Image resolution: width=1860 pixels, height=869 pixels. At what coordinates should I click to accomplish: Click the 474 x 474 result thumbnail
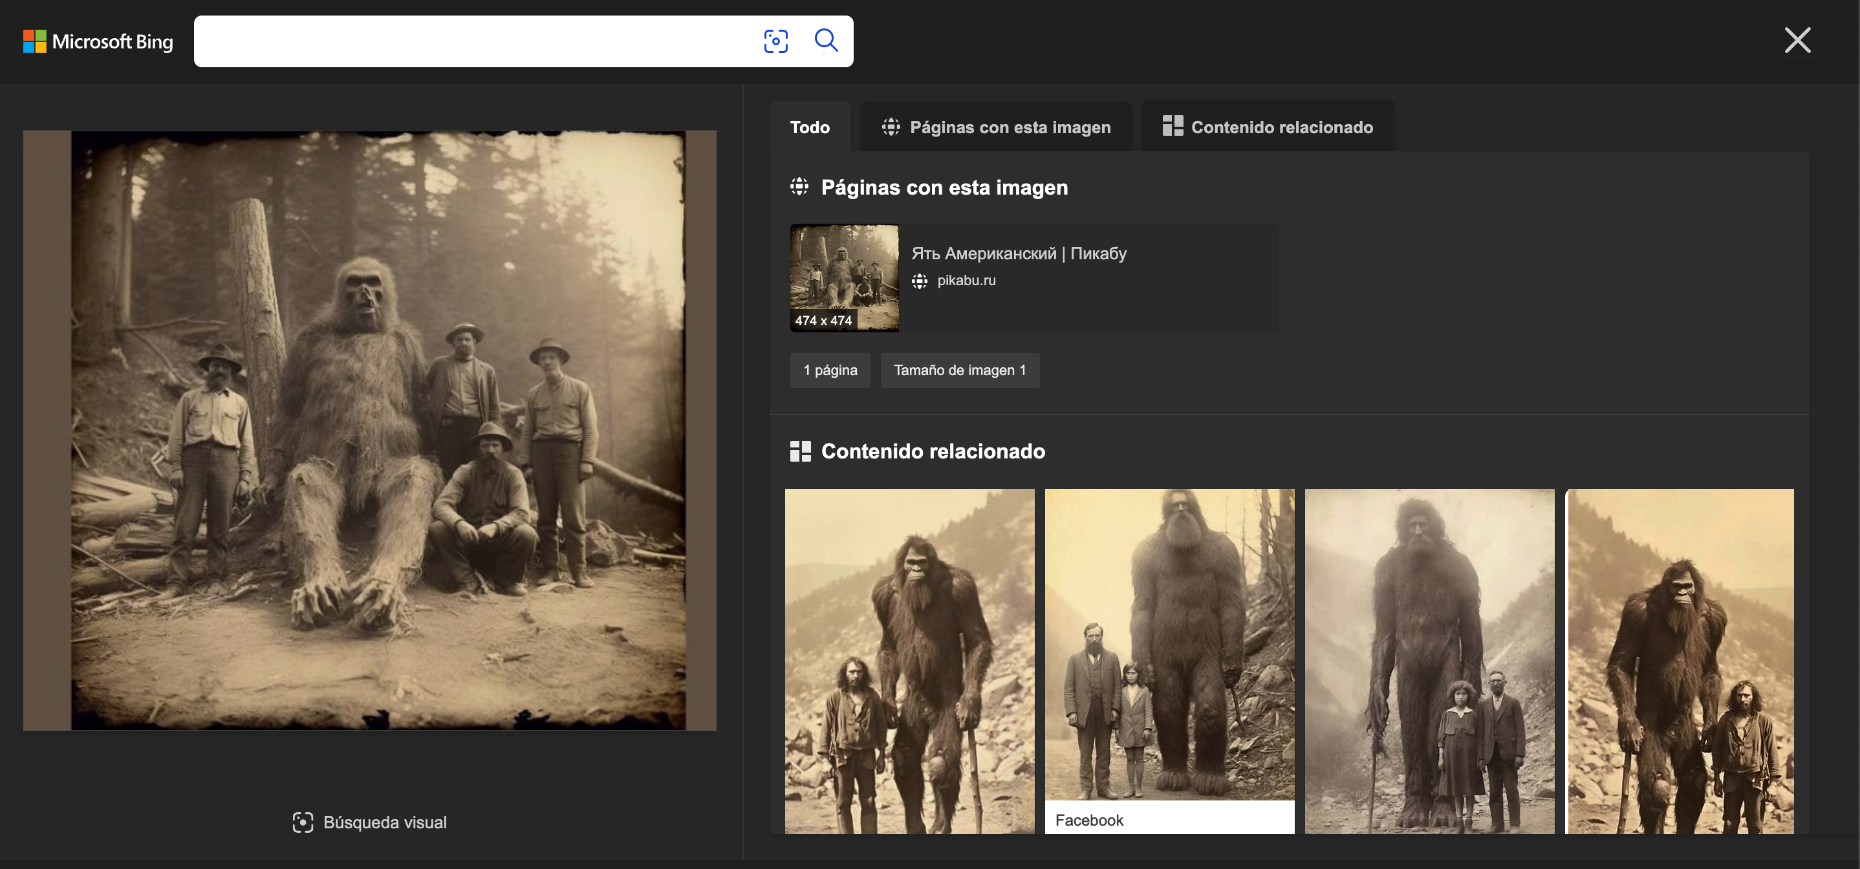pyautogui.click(x=844, y=278)
